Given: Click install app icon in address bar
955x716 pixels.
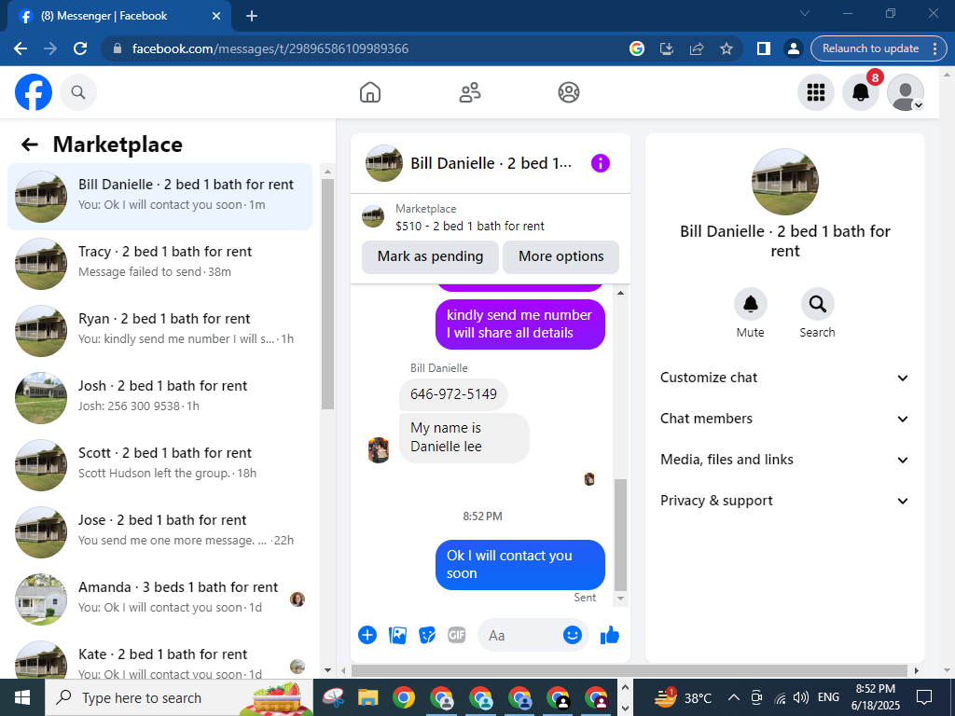Looking at the screenshot, I should [x=667, y=48].
